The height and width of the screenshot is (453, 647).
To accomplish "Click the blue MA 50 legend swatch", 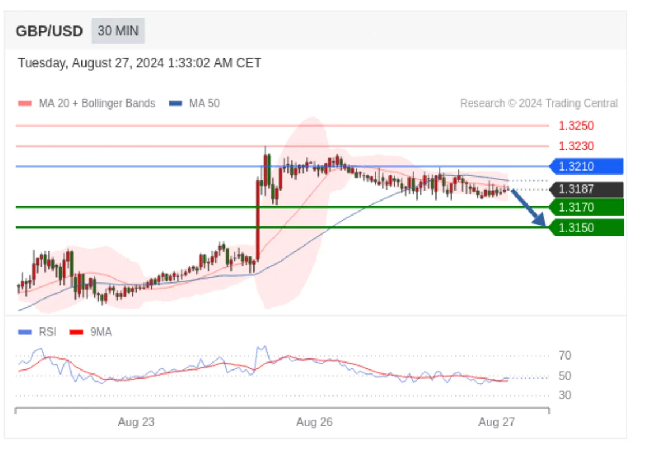I will tap(175, 104).
